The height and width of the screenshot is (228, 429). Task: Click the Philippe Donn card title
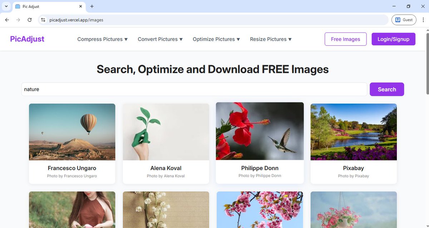260,168
